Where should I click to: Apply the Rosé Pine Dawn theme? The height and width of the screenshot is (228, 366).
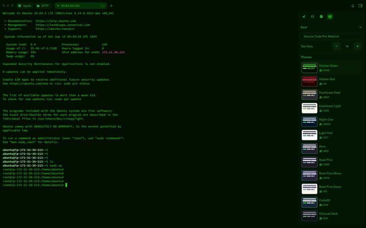coord(331,189)
